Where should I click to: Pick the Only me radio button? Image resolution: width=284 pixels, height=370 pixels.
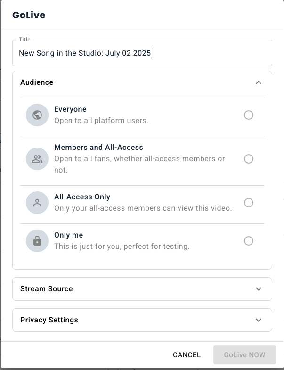coord(249,241)
